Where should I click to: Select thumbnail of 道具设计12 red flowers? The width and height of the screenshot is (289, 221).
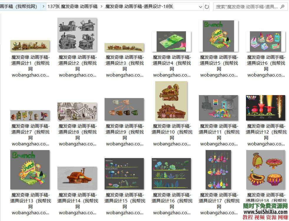(x=266, y=108)
